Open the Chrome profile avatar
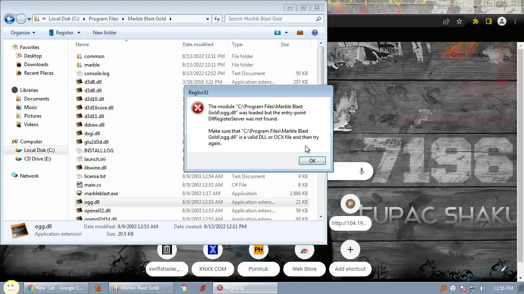Image resolution: width=524 pixels, height=294 pixels. click(501, 22)
